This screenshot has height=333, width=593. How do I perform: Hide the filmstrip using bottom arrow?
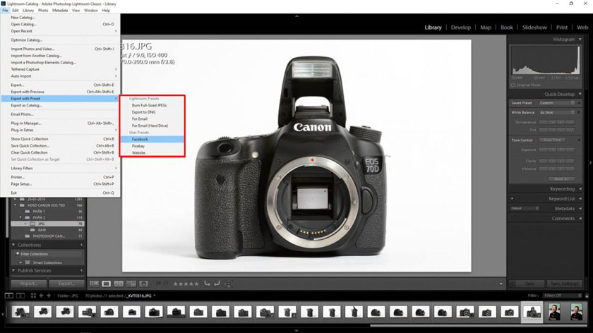pos(296,330)
